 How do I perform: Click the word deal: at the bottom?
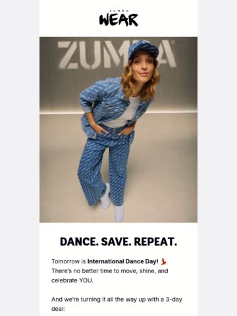[58, 309]
